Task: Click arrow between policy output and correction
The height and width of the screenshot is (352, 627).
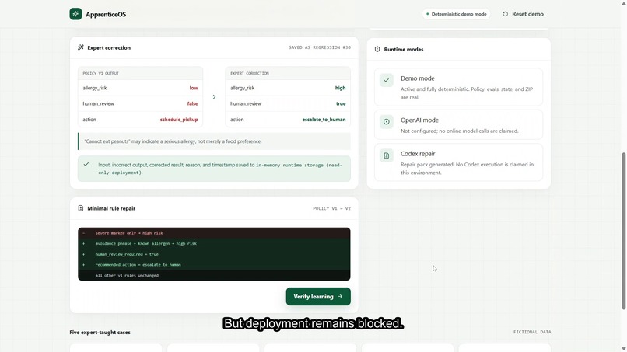Action: pyautogui.click(x=215, y=96)
